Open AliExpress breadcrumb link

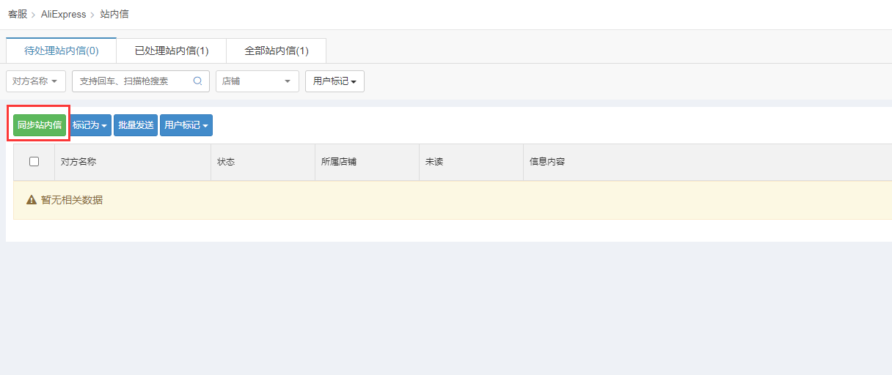63,14
